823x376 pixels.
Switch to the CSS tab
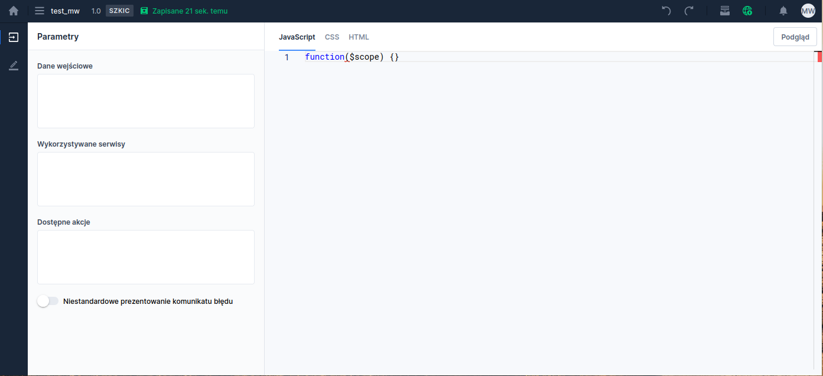[x=332, y=37]
